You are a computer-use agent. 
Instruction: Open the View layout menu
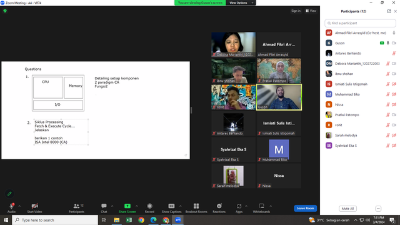pos(311,11)
